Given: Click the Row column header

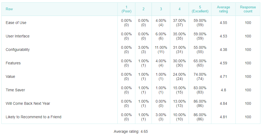Looking at the screenshot, I should pos(9,9).
